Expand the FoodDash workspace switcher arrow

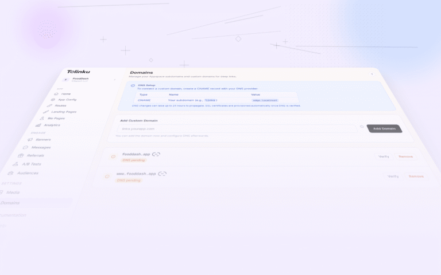click(114, 80)
